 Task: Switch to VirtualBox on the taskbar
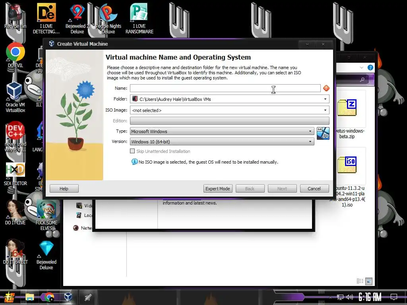pos(68,297)
